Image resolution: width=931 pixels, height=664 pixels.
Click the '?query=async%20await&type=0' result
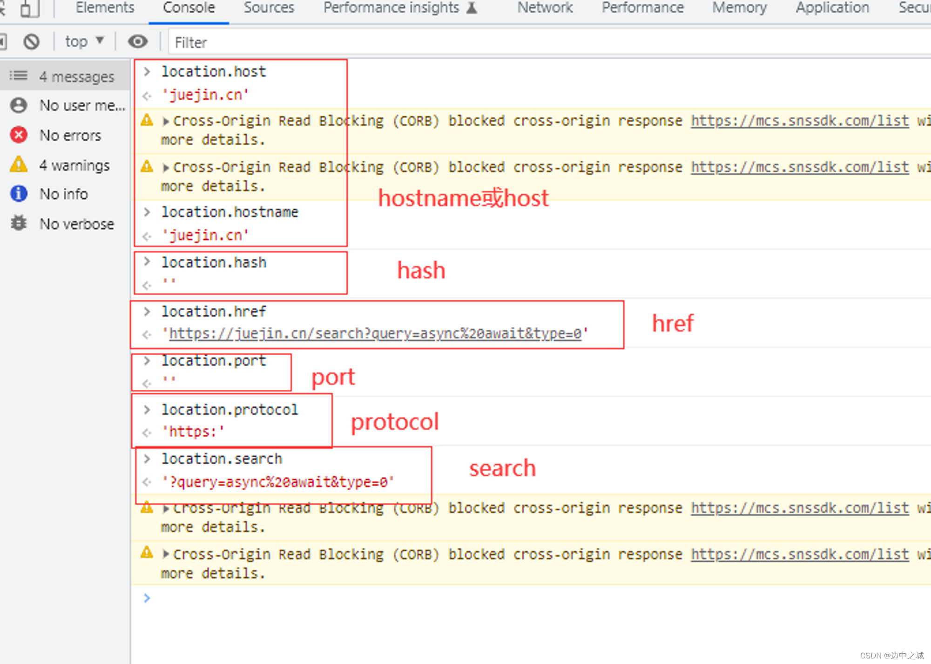(278, 482)
